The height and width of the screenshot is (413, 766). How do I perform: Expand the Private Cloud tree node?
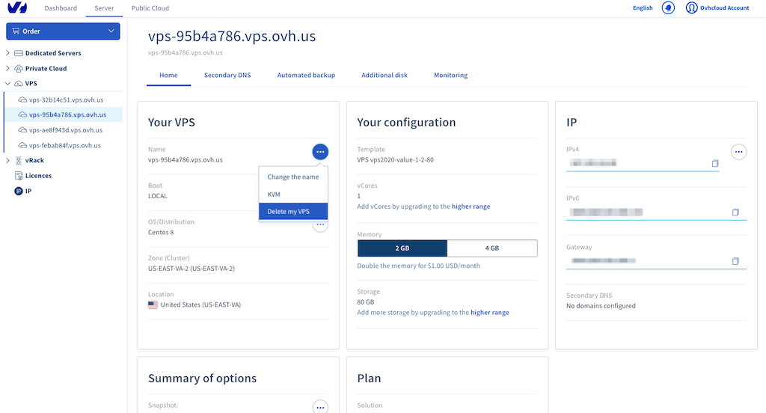[x=7, y=68]
